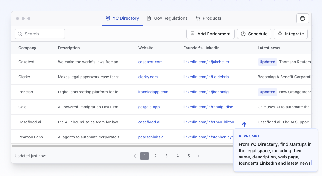Click the Casetext company cell
Image resolution: width=322 pixels, height=176 pixels.
pyautogui.click(x=26, y=62)
